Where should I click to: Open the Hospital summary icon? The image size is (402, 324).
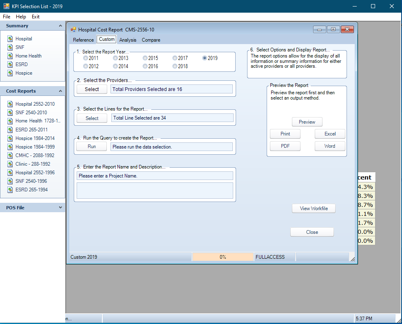[x=10, y=39]
